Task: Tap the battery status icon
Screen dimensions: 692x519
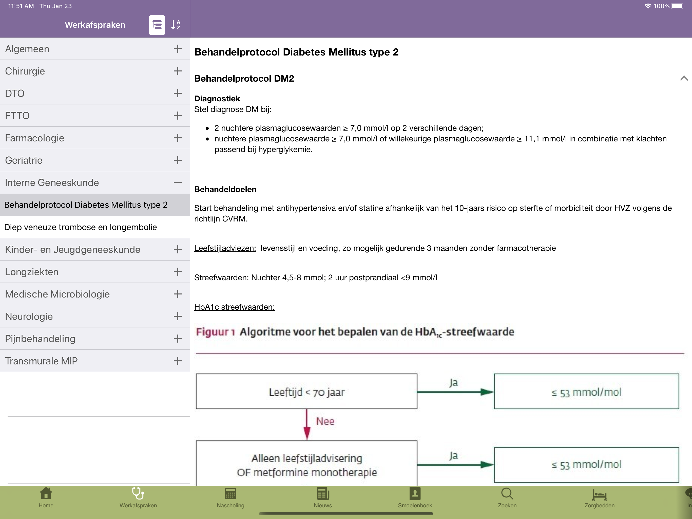Action: [678, 6]
